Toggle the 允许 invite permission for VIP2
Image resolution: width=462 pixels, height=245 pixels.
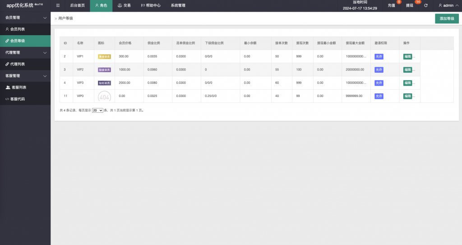[379, 70]
